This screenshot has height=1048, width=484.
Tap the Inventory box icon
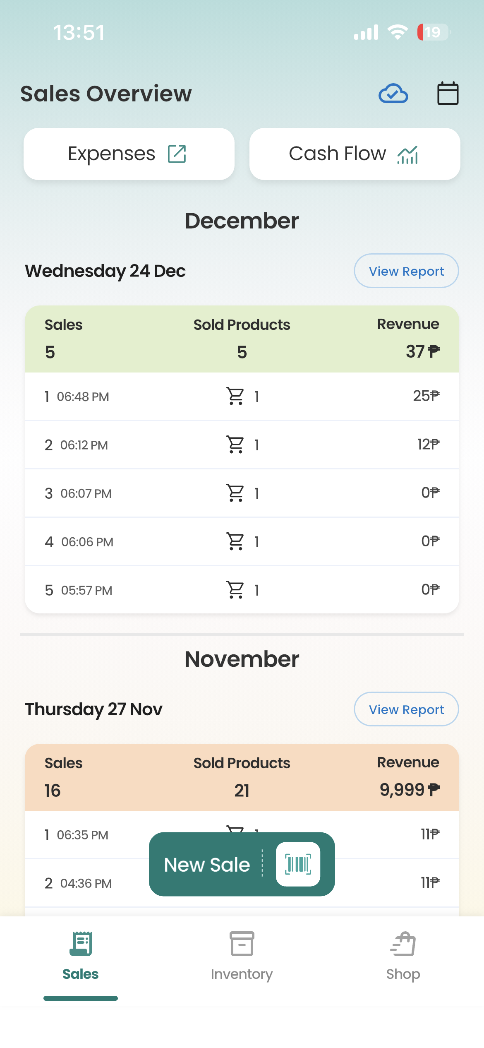pyautogui.click(x=242, y=944)
